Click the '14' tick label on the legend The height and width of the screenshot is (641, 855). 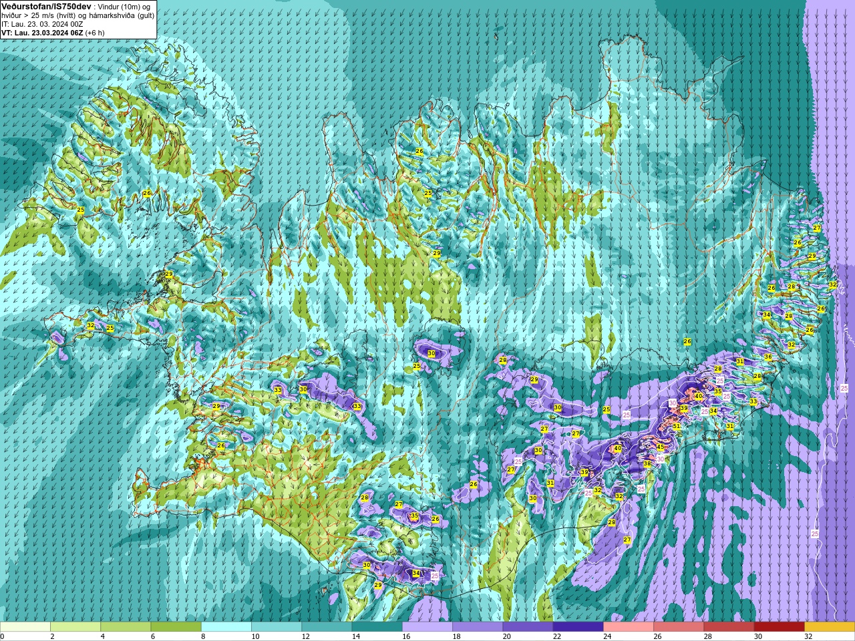356,636
